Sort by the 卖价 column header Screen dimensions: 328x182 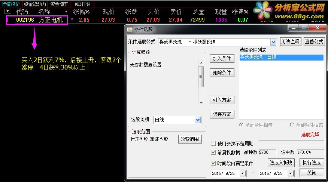click(x=176, y=12)
